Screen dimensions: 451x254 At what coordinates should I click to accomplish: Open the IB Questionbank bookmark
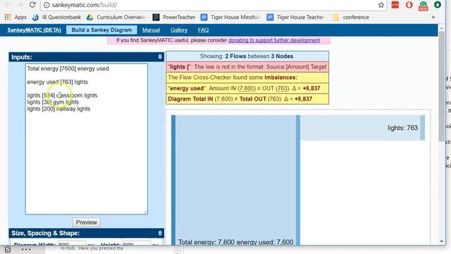click(56, 17)
